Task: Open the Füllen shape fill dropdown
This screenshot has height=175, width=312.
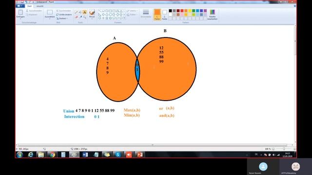Action: 132,15
